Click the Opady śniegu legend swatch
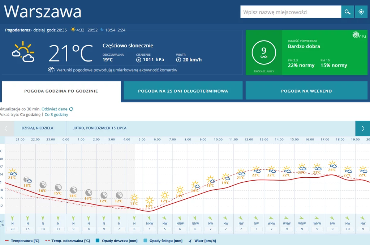The height and width of the screenshot is (245, 370). [x=145, y=241]
